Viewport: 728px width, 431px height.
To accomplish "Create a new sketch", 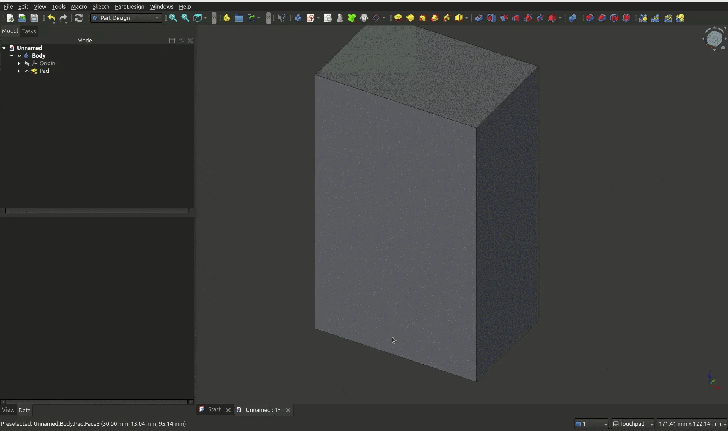I will click(311, 18).
